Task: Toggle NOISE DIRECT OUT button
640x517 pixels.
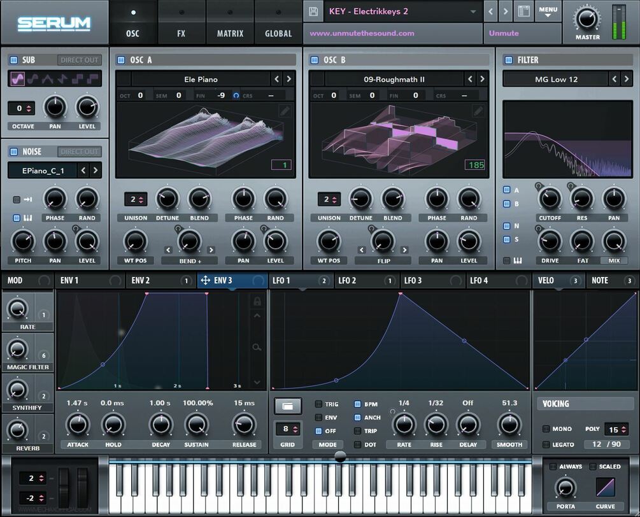Action: click(x=80, y=152)
